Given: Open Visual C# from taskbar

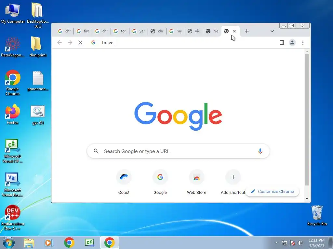Looking at the screenshot, I should pyautogui.click(x=89, y=243).
